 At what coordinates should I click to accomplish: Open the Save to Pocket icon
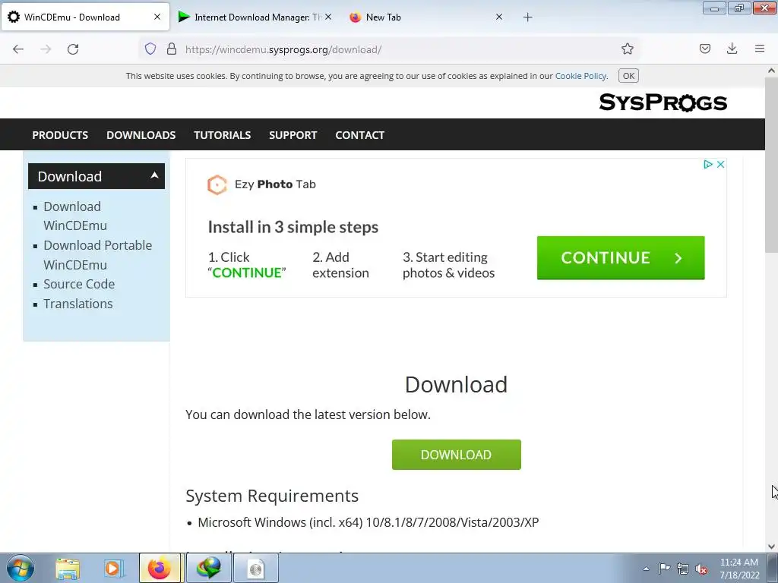pyautogui.click(x=705, y=49)
